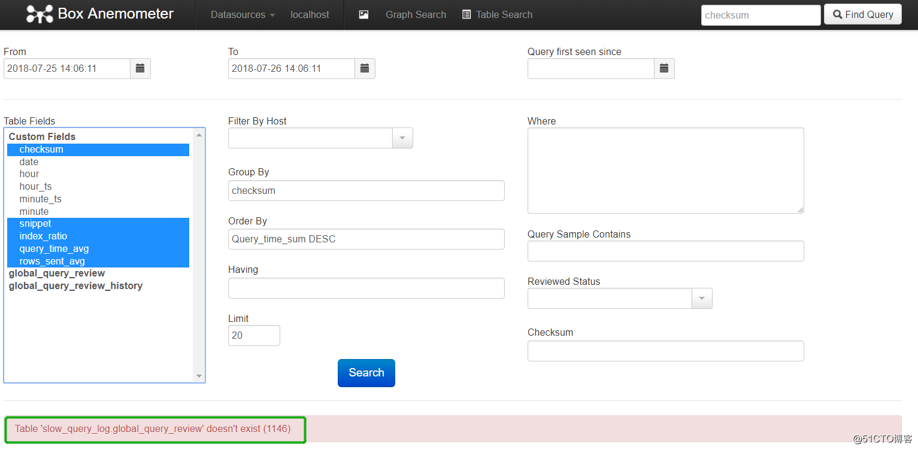Click the Limit number field
This screenshot has height=450, width=918.
(254, 335)
